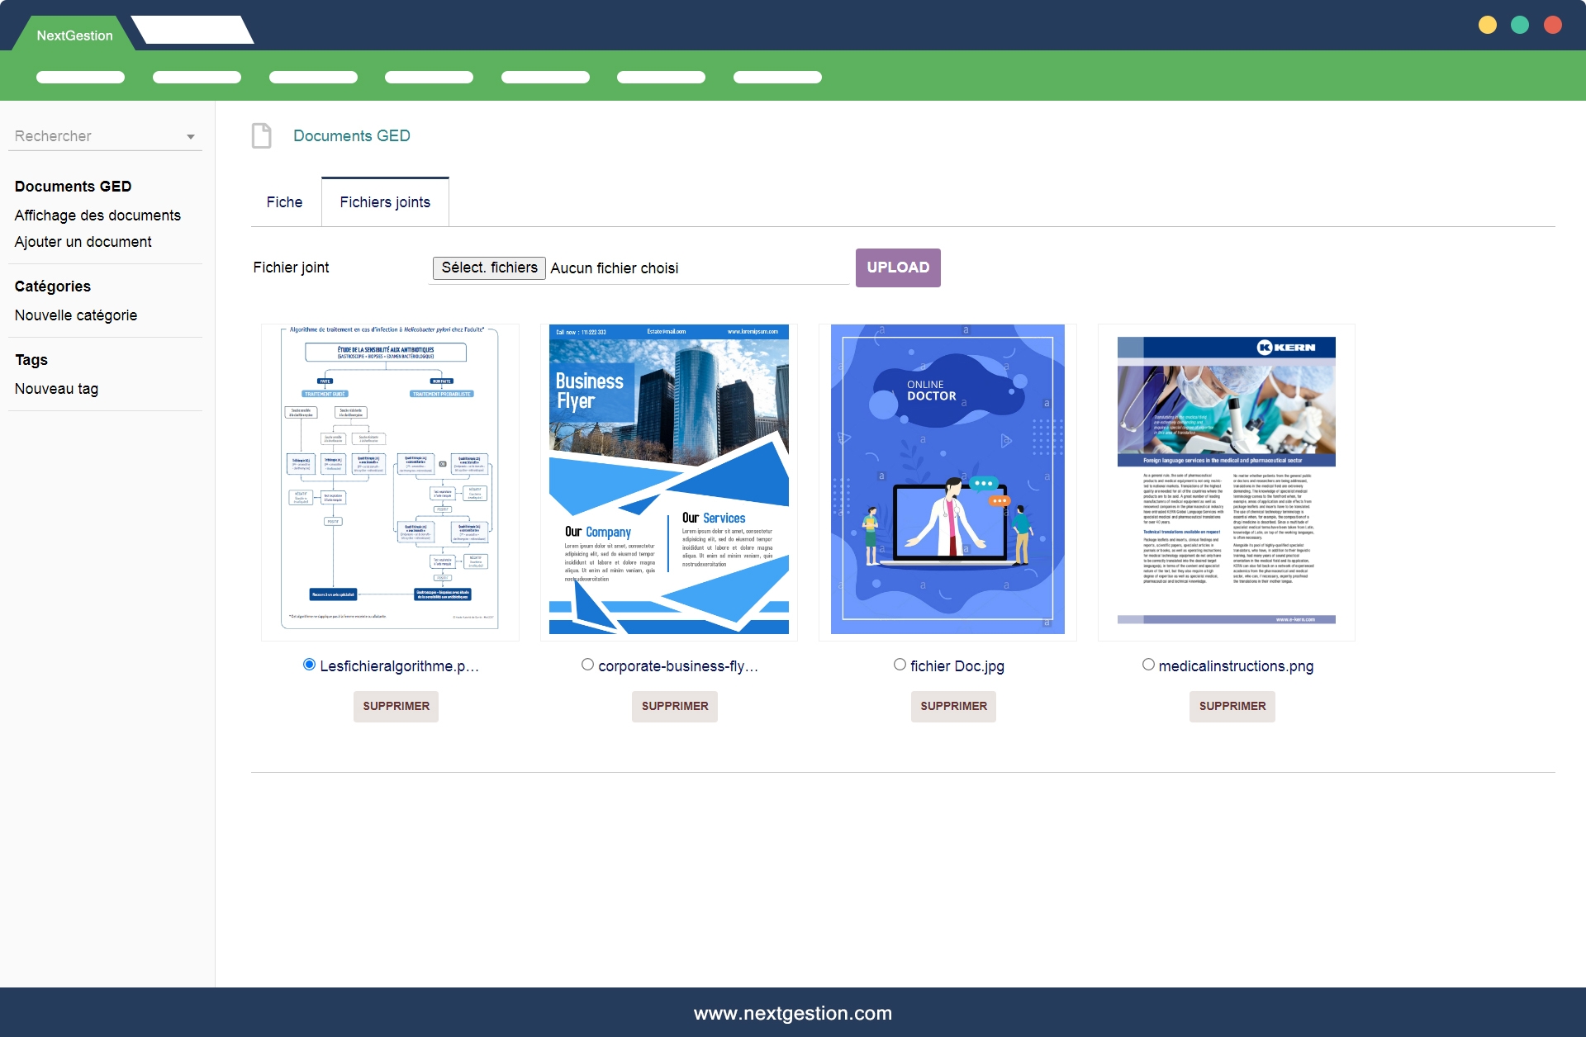Screen dimensions: 1586x1037
Task: Select the corporate-business-fly radio button
Action: pyautogui.click(x=587, y=665)
